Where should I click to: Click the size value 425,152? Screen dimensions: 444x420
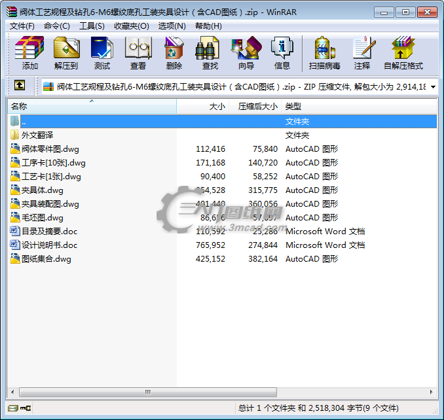click(210, 259)
